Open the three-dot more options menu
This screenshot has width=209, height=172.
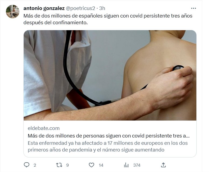pos(193,8)
